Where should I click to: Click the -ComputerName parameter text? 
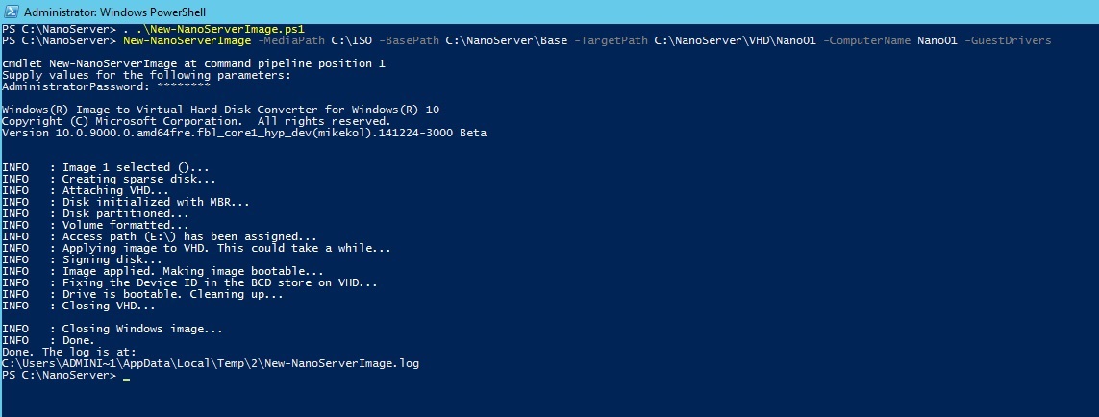(867, 40)
